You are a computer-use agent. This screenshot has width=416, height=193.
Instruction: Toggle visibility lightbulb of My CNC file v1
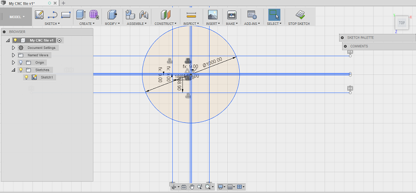16,41
